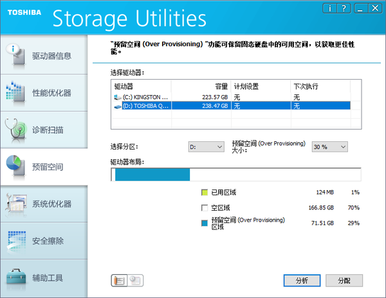386x298 pixels.
Task: Click the help question mark button
Action: click(x=344, y=8)
